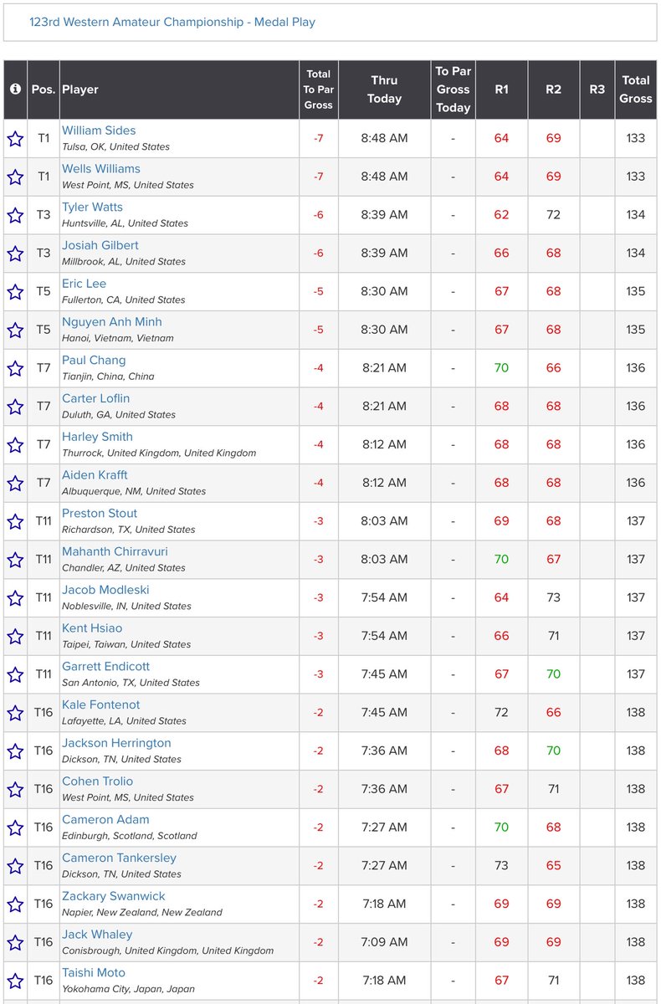Image resolution: width=661 pixels, height=1004 pixels.
Task: Star Kent Hsiao as a favorite
Action: [x=15, y=636]
